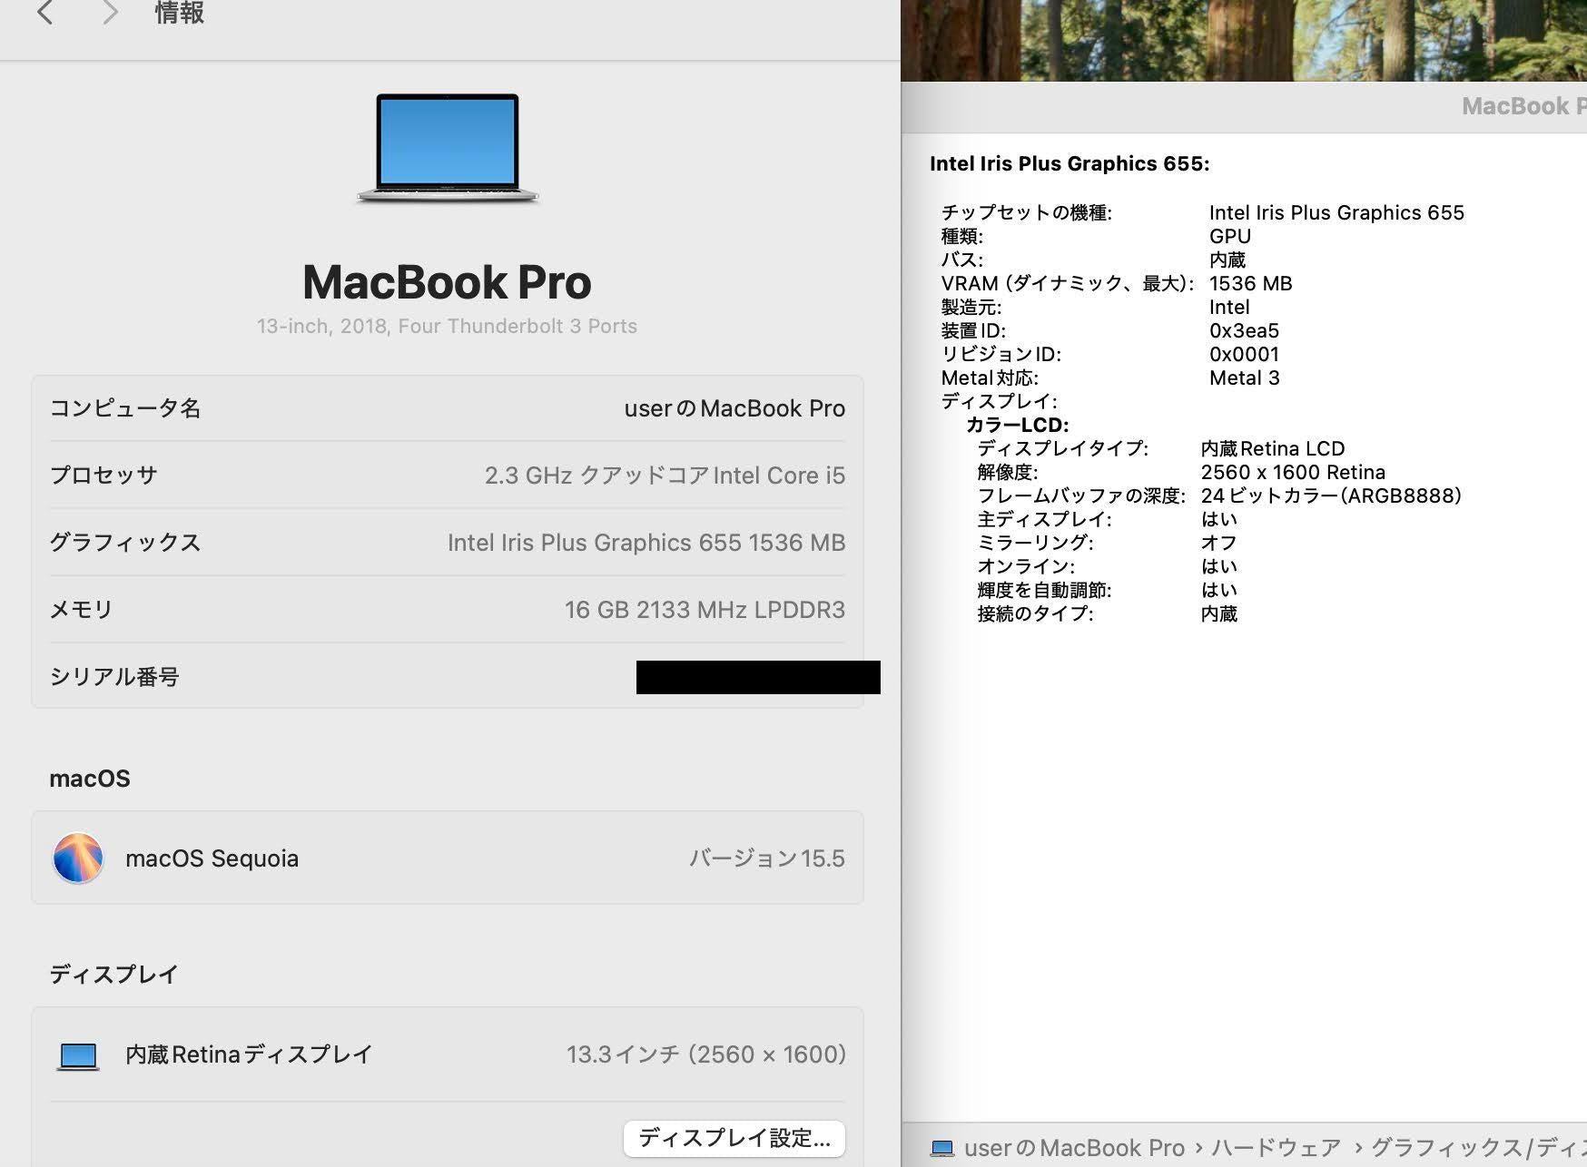
Task: Click the Intel Iris Plus Graphics 655 header
Action: click(x=1069, y=163)
